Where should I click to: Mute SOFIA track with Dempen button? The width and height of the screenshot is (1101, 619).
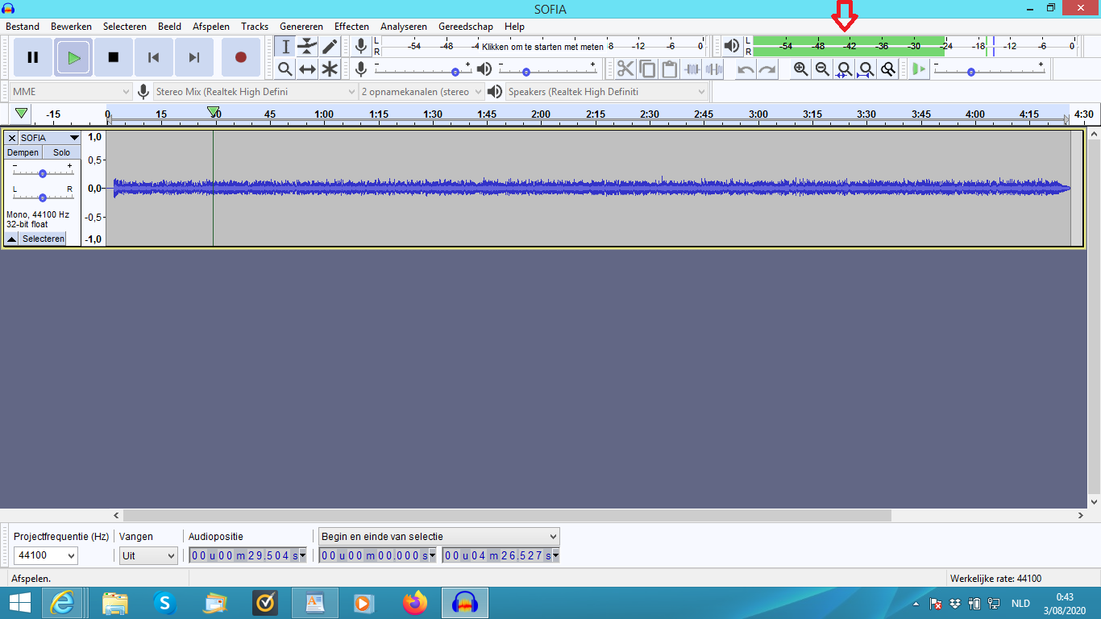pyautogui.click(x=23, y=152)
